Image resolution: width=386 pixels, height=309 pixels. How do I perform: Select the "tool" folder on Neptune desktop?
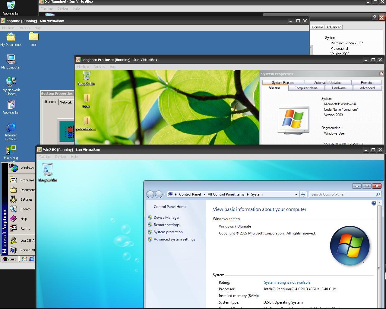(x=33, y=40)
